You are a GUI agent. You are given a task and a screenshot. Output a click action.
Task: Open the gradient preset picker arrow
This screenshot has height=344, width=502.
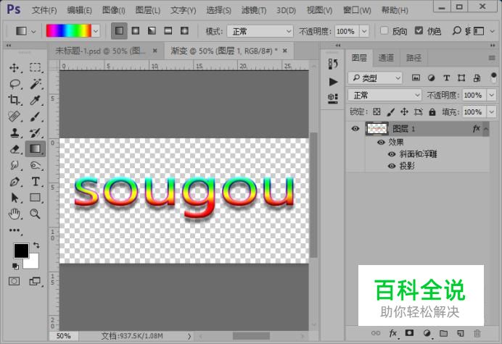(96, 31)
